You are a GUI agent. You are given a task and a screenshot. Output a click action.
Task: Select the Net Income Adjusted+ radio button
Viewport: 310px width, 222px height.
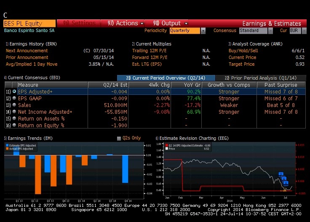pos(14,112)
